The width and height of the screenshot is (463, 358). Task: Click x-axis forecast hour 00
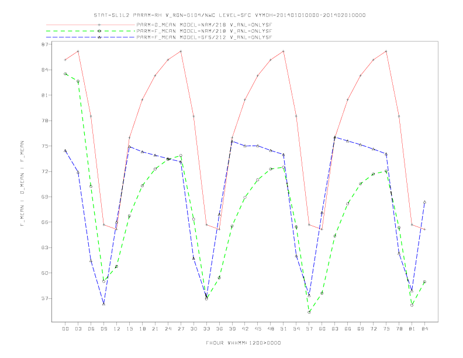(x=65, y=329)
